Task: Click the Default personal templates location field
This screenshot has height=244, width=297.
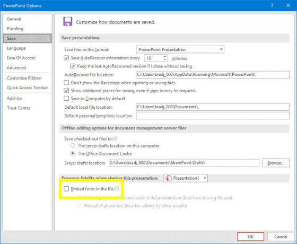Action: pyautogui.click(x=213, y=116)
